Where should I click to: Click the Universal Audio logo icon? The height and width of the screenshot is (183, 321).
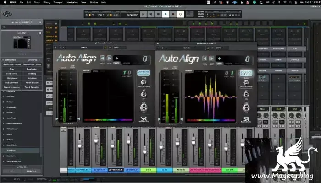[7, 14]
